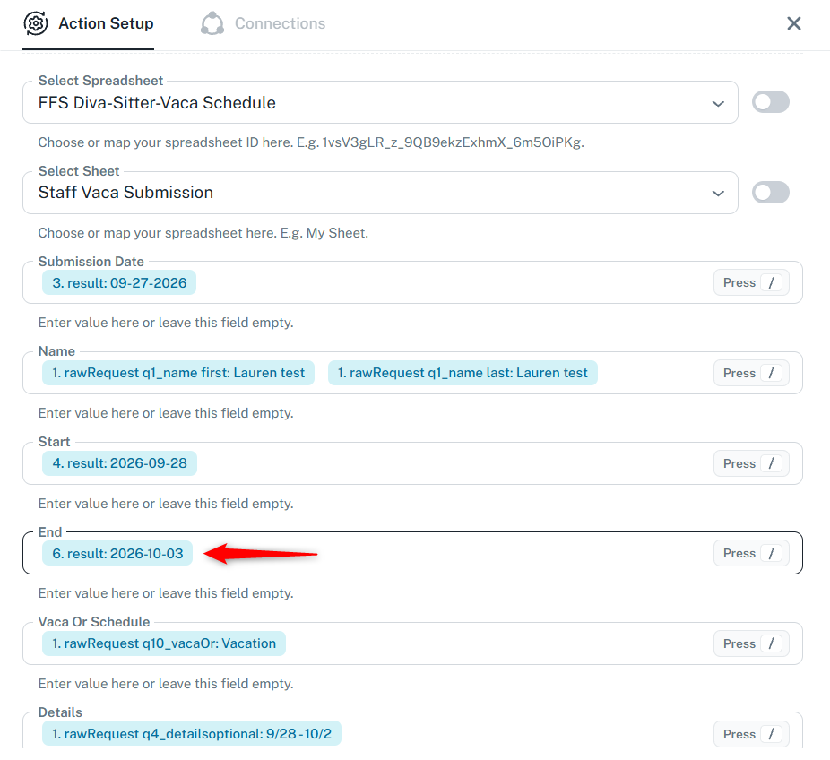Toggle the Select Sheet map switch

coord(771,193)
